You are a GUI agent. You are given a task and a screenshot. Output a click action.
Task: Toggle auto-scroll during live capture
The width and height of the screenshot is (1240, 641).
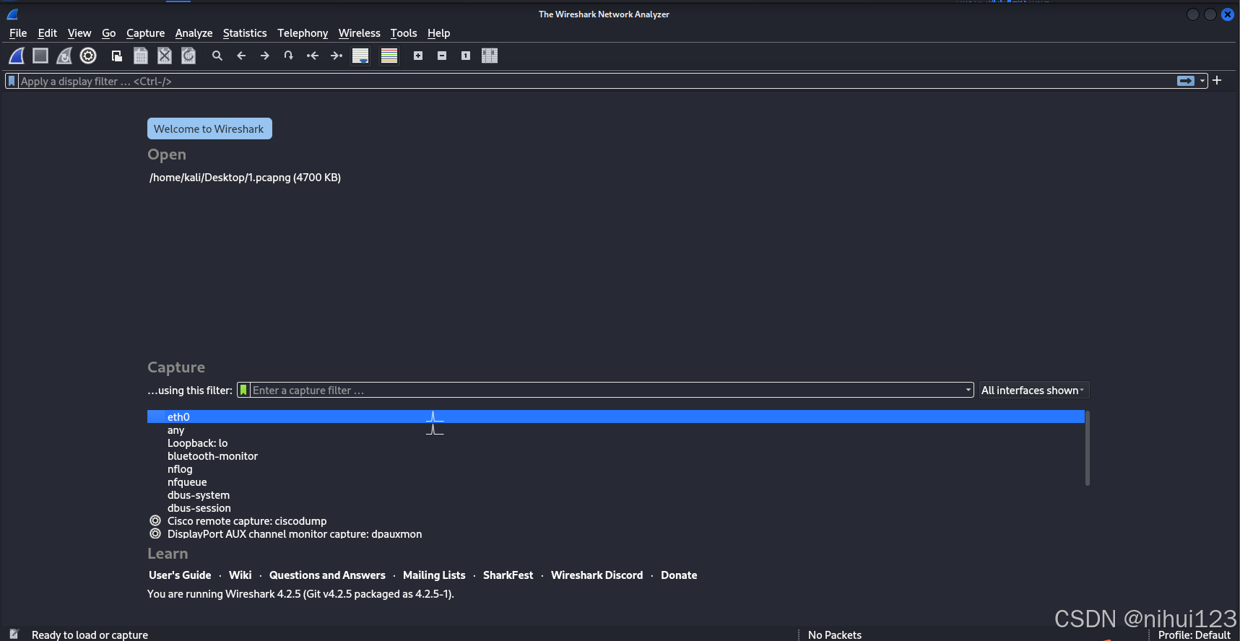point(360,56)
